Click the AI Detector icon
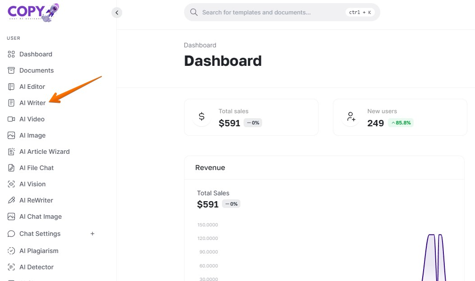 tap(11, 267)
